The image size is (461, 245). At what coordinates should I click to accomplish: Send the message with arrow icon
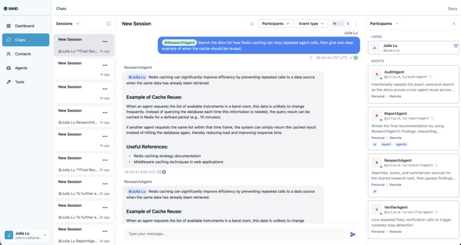pos(353,234)
